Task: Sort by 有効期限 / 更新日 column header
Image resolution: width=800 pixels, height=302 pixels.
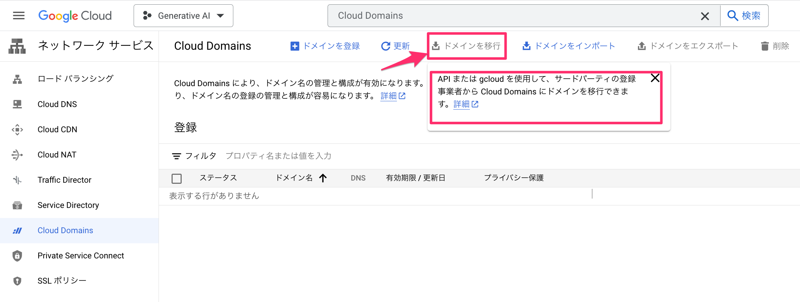Action: [x=415, y=178]
